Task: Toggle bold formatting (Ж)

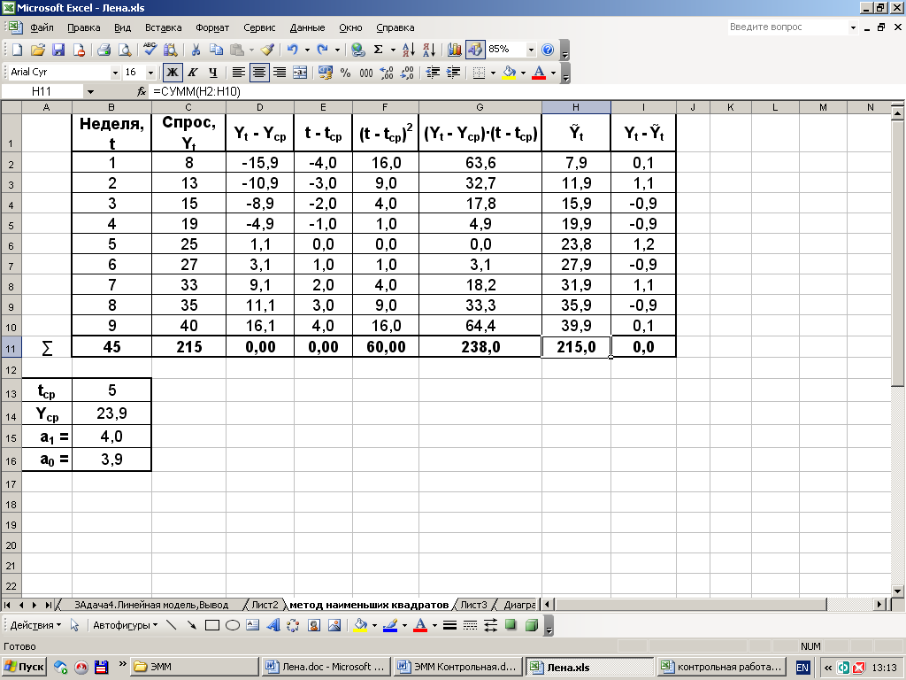Action: pos(173,73)
